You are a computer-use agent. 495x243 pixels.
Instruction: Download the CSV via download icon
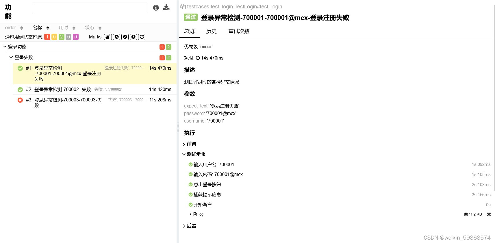(166, 8)
